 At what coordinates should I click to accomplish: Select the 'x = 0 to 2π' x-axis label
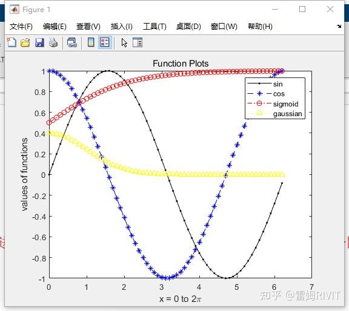(181, 299)
